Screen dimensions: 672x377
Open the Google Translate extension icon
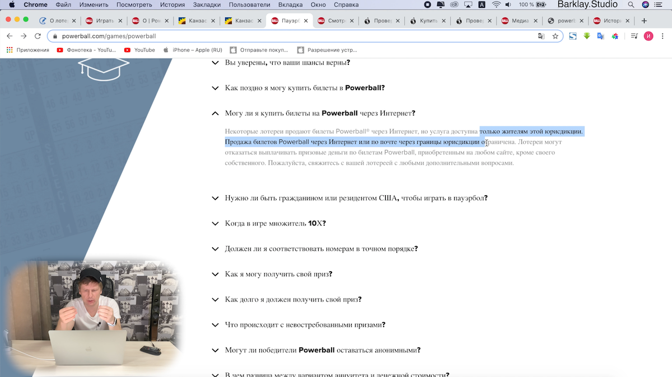coord(600,36)
